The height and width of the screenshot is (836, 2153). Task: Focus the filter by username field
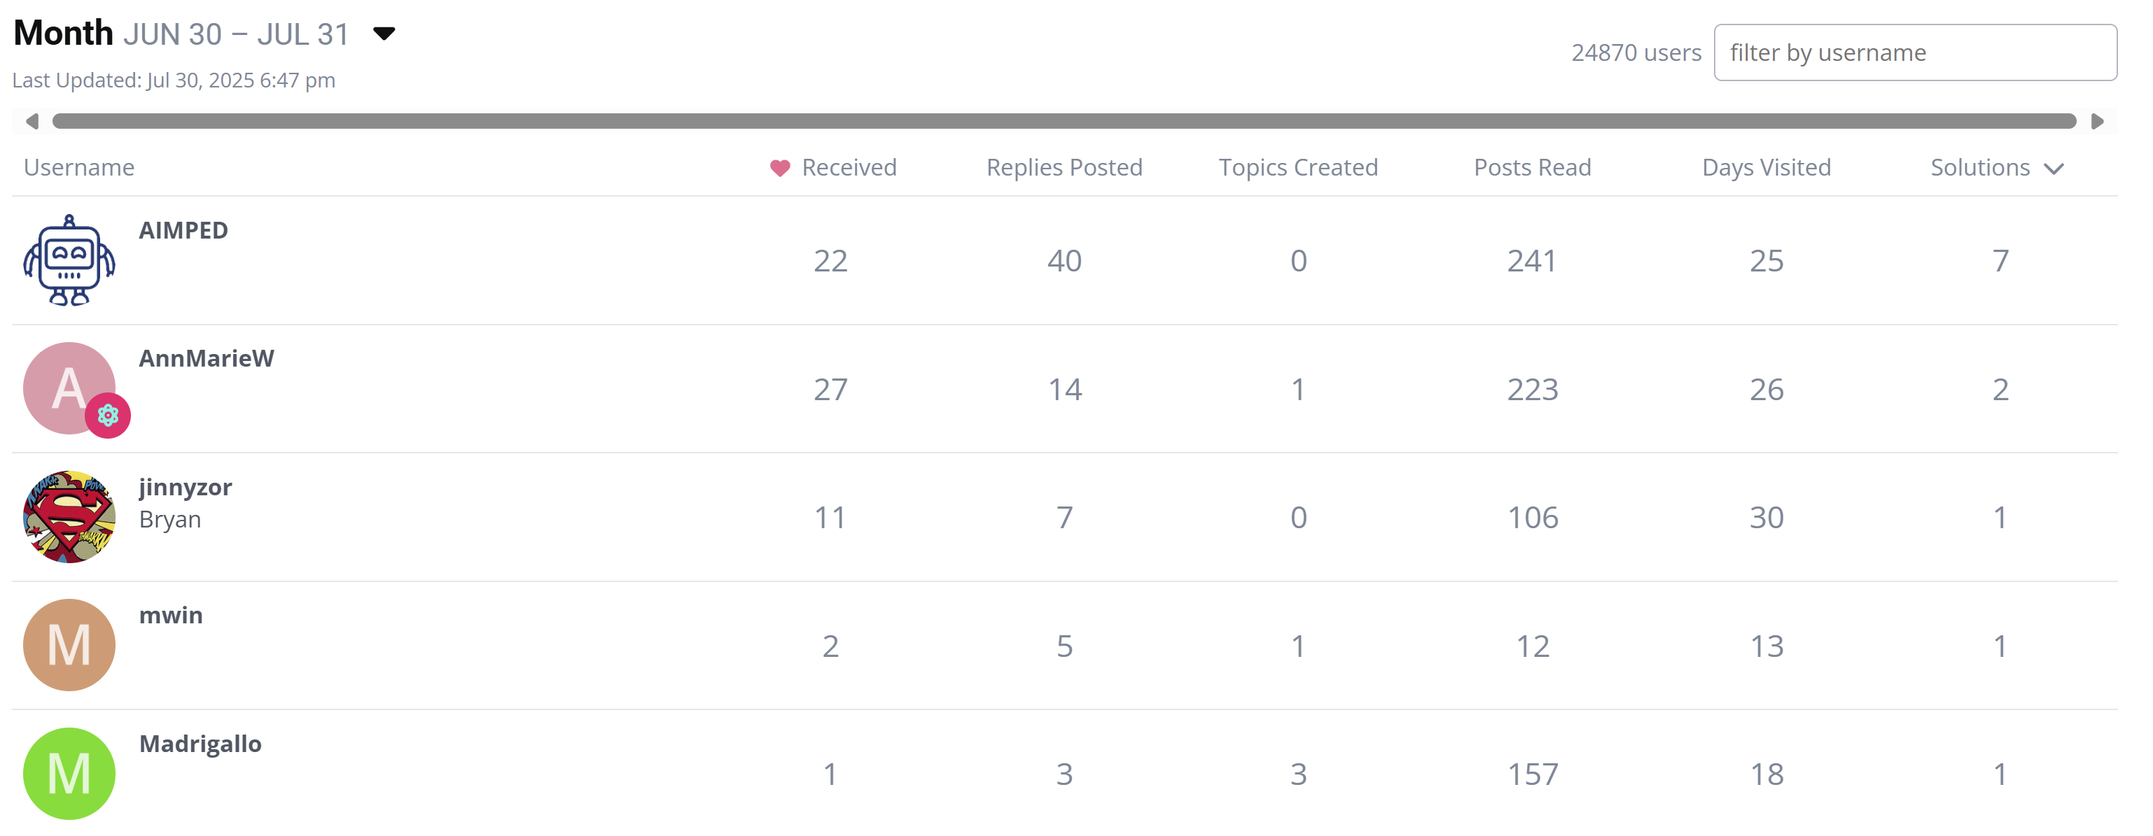click(x=1914, y=52)
